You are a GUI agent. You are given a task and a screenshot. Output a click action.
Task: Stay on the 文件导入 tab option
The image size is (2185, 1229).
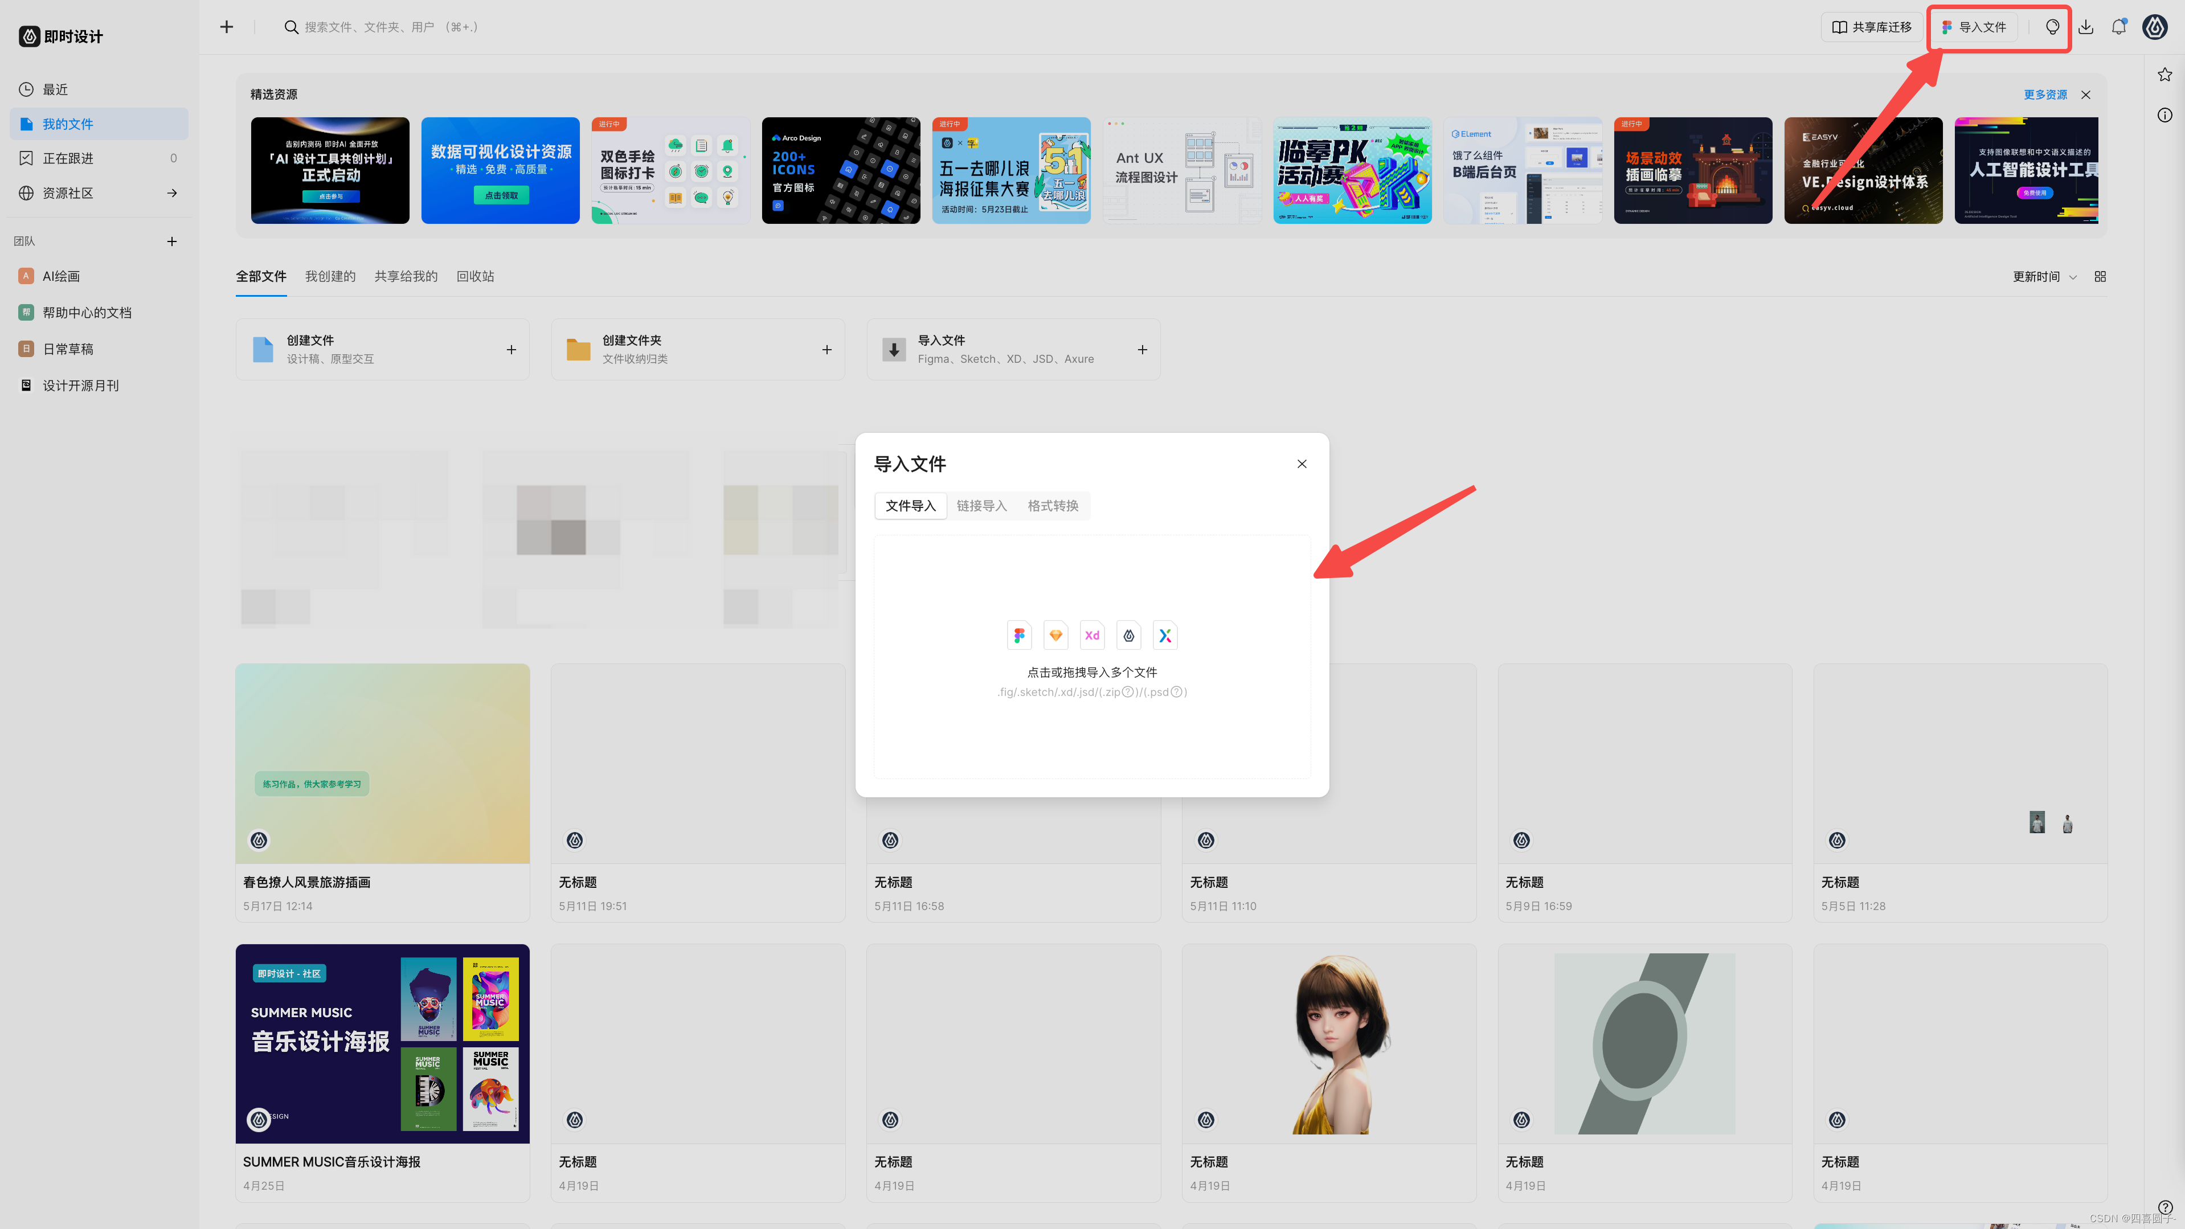pyautogui.click(x=910, y=506)
